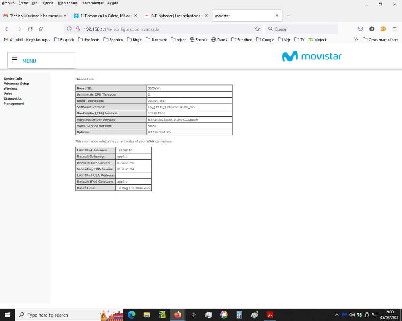The width and height of the screenshot is (402, 321).
Task: Open the MENU hamburger on the Movistar page
Action: (14, 59)
